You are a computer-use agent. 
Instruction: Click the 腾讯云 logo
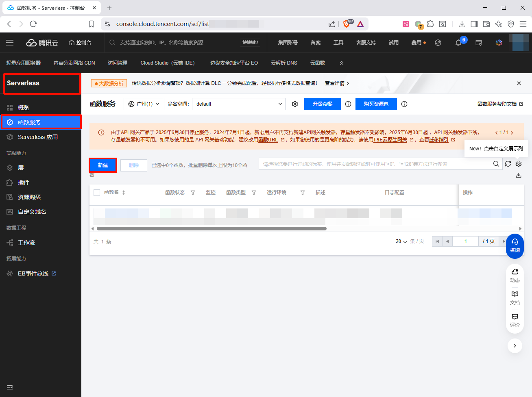(42, 43)
